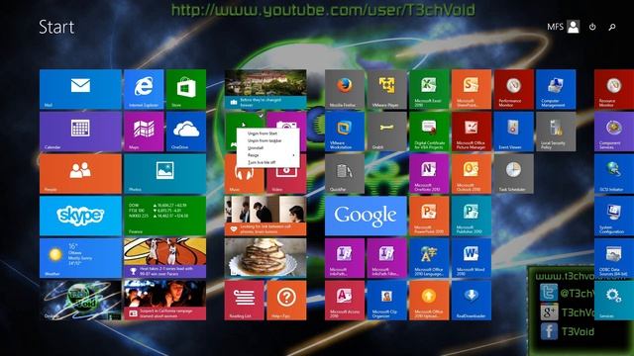
Task: Open the People tile
Action: [x=80, y=174]
